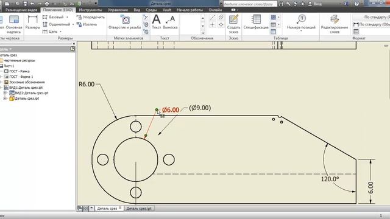Select ГОСТ - Форма 1 in the browser tree
Viewport: 390px width, 219px height.
pyautogui.click(x=21, y=77)
